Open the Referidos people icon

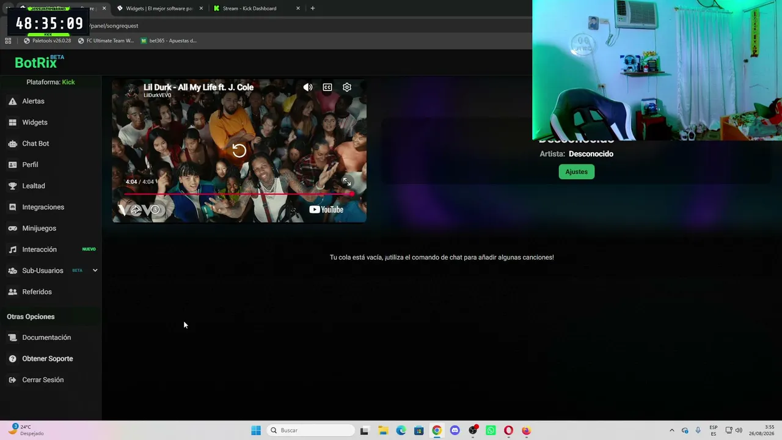click(x=12, y=292)
